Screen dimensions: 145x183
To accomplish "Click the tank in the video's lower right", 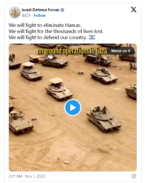I will click(104, 119).
